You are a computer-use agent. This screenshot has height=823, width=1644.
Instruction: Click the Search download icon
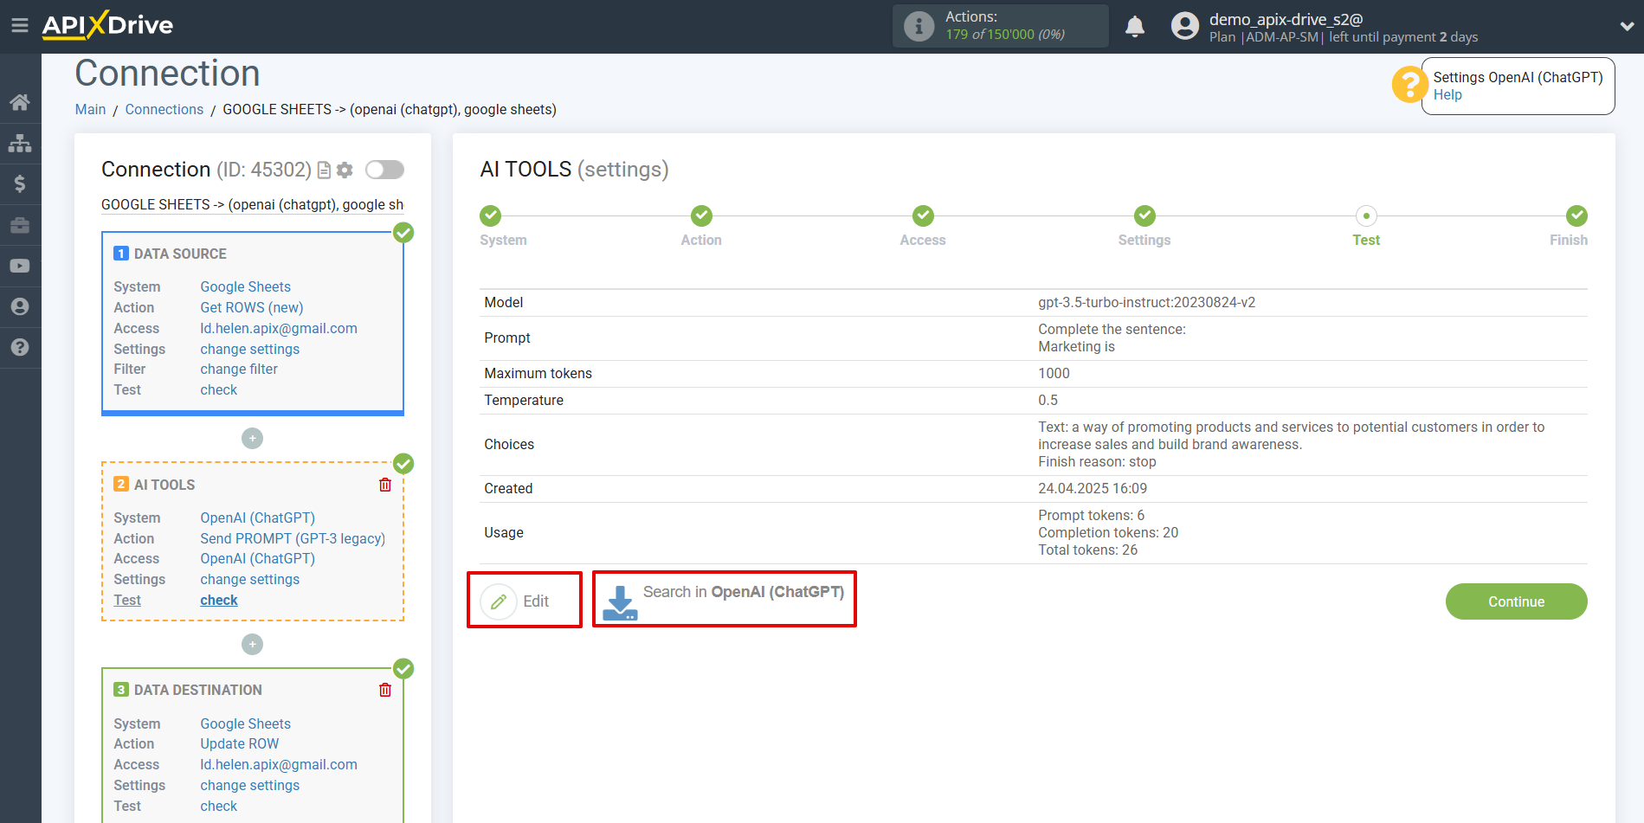point(620,603)
